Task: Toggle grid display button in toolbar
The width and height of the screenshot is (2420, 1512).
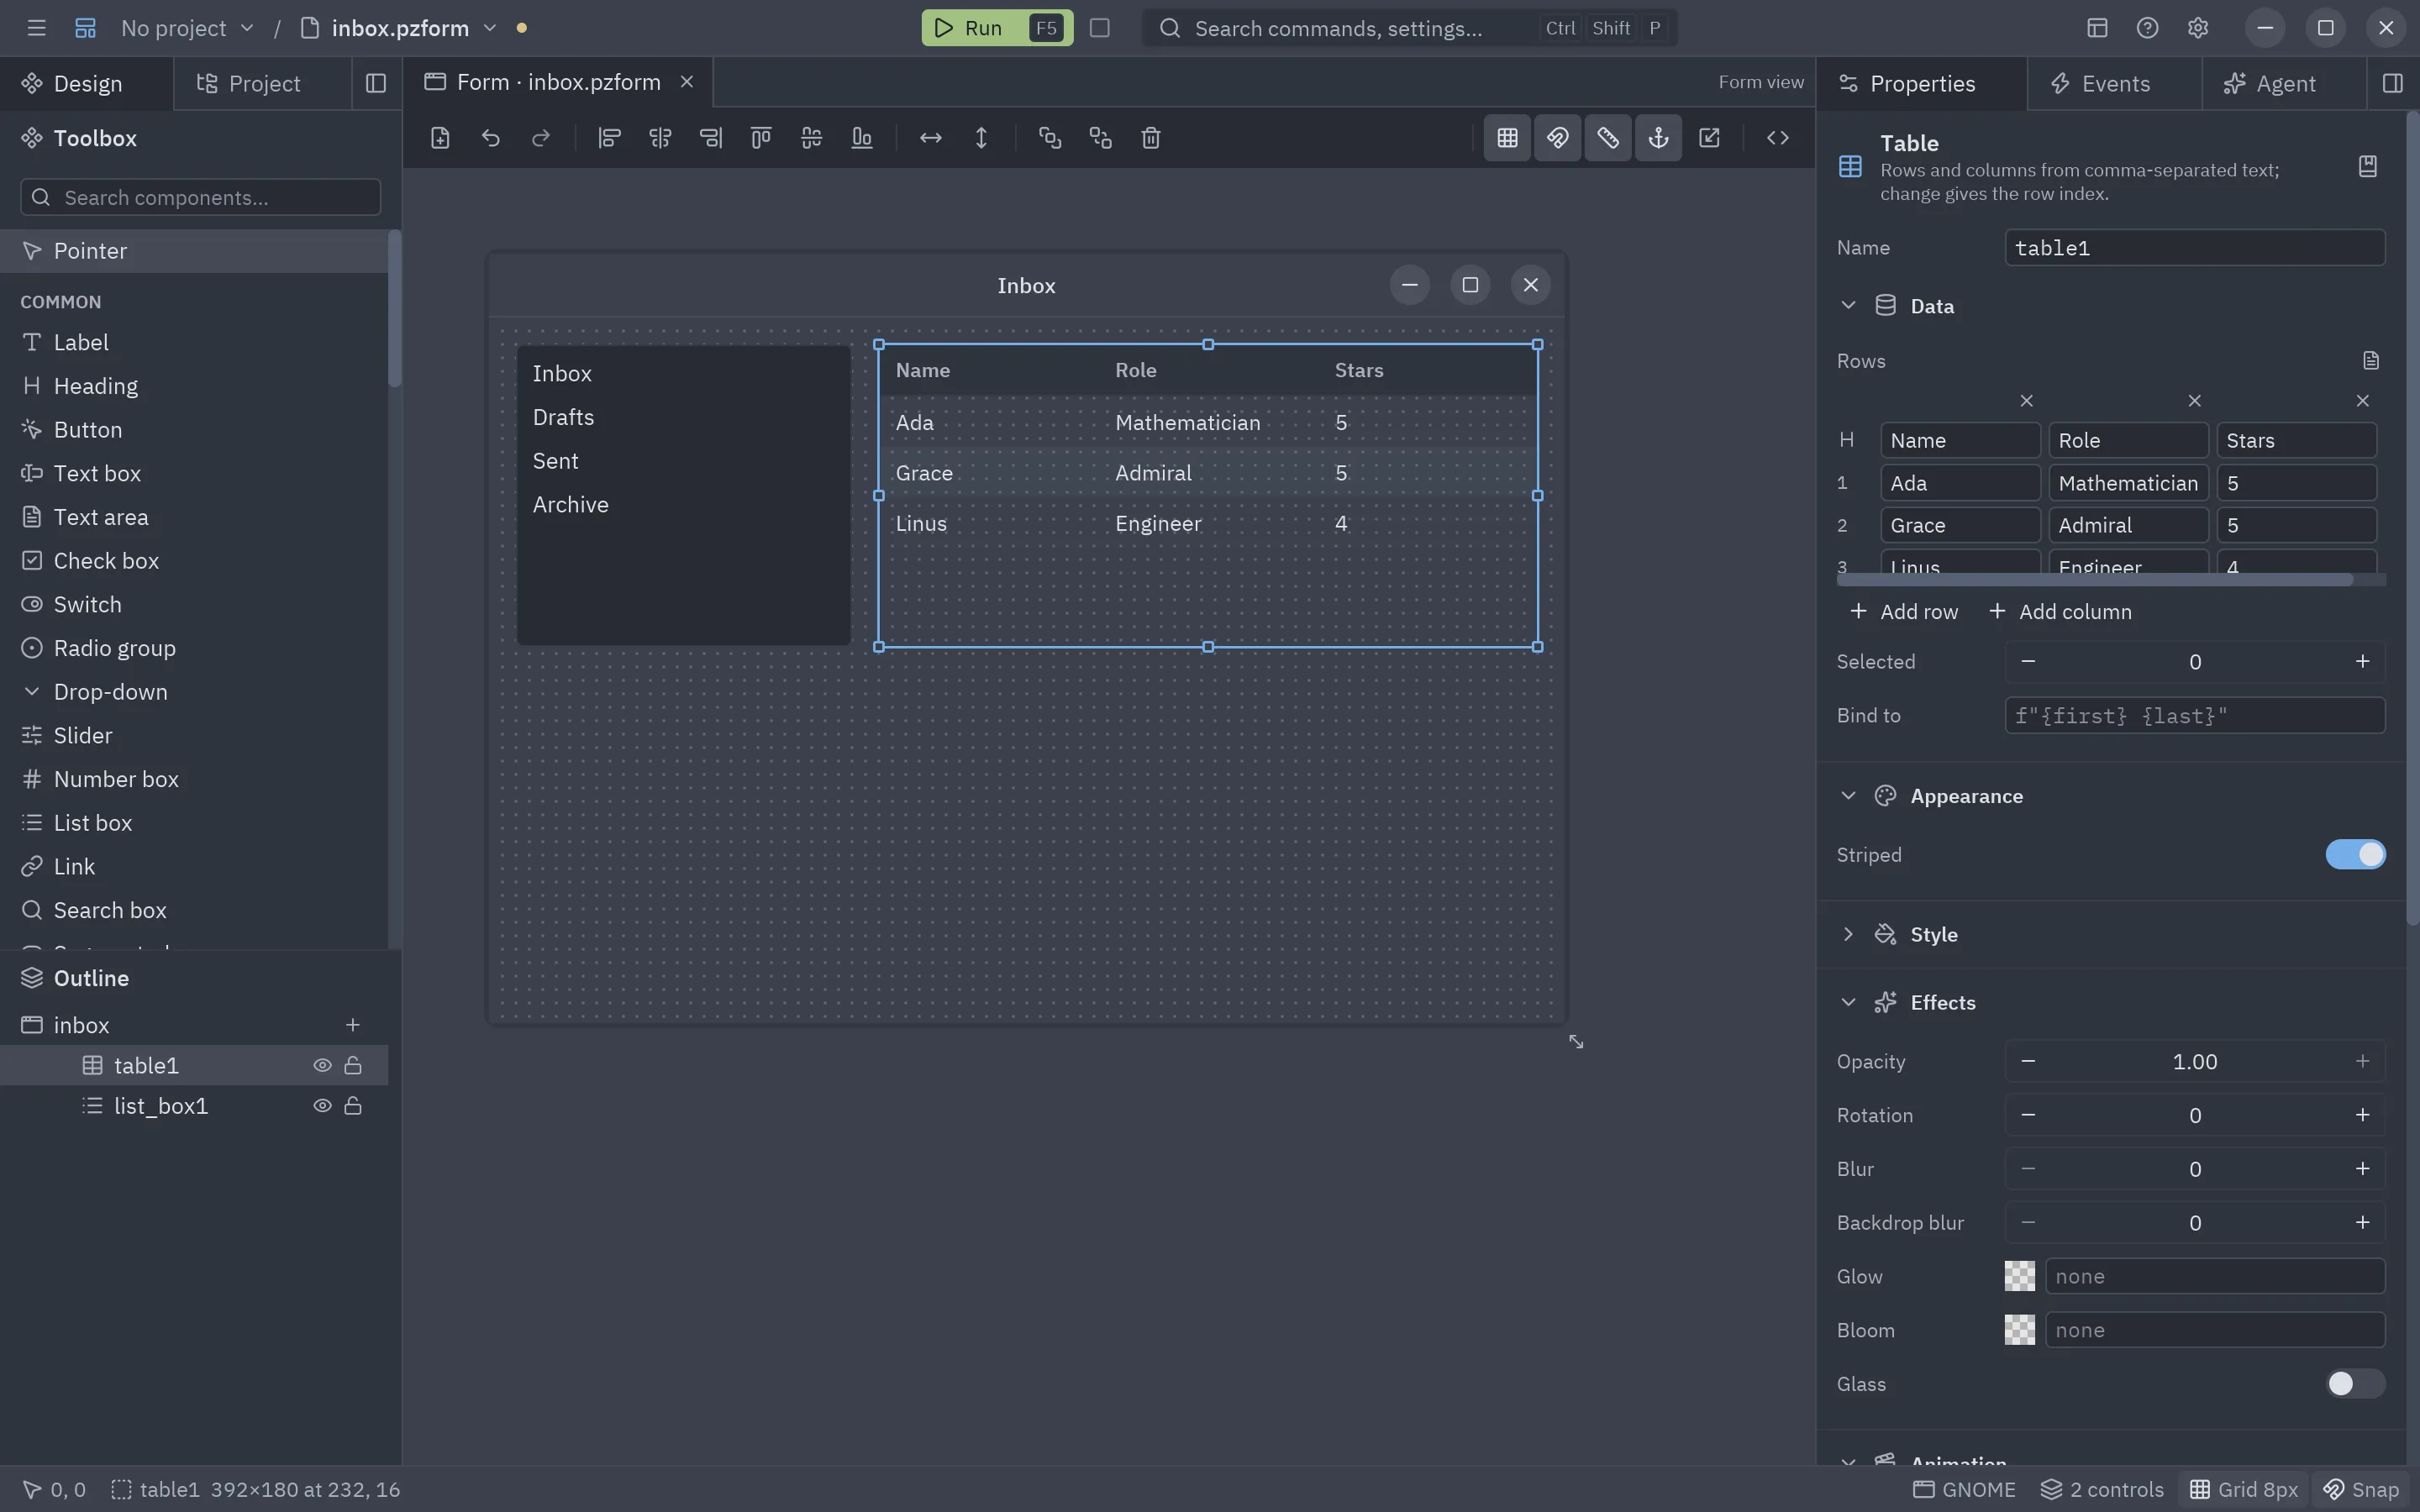Action: coord(1507,138)
